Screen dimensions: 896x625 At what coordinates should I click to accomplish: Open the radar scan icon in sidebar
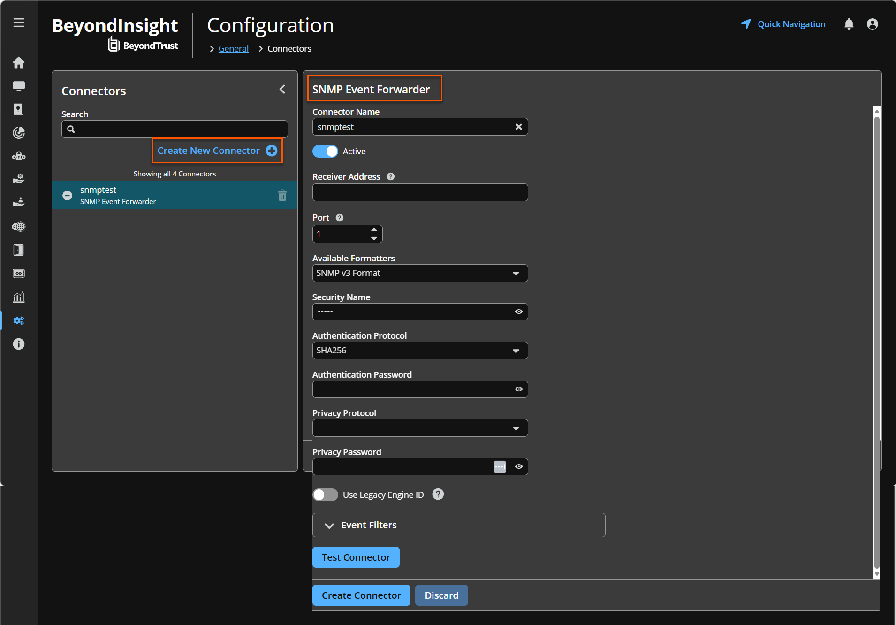point(19,133)
